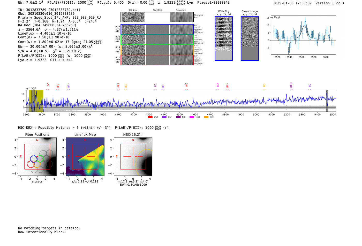Select the orange CIII marker near 4150
This screenshot has width=362, height=246.
[x=126, y=86]
